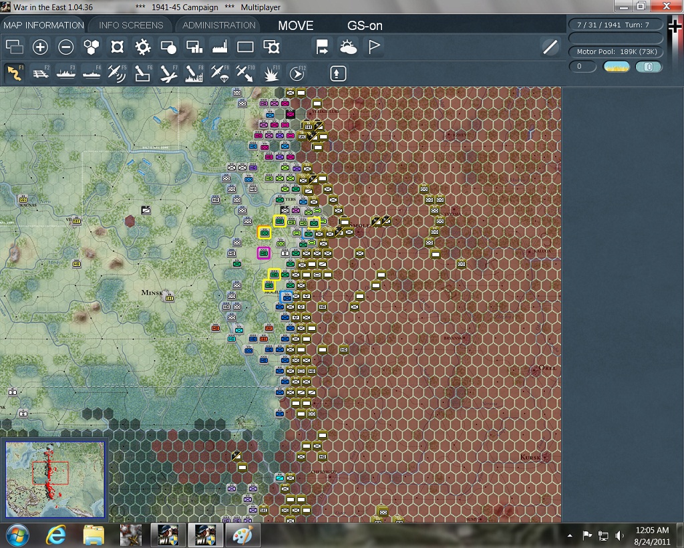The image size is (684, 548).
Task: Select the F5 Air Recon icon
Action: click(x=117, y=73)
